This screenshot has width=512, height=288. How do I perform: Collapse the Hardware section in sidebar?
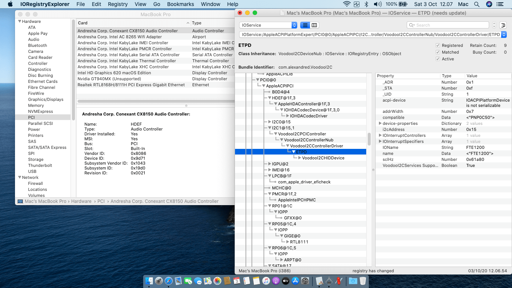coord(20,21)
